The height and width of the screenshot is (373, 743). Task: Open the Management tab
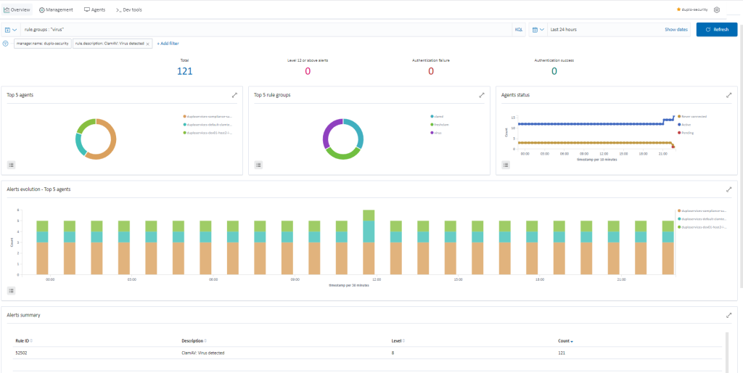pyautogui.click(x=56, y=10)
